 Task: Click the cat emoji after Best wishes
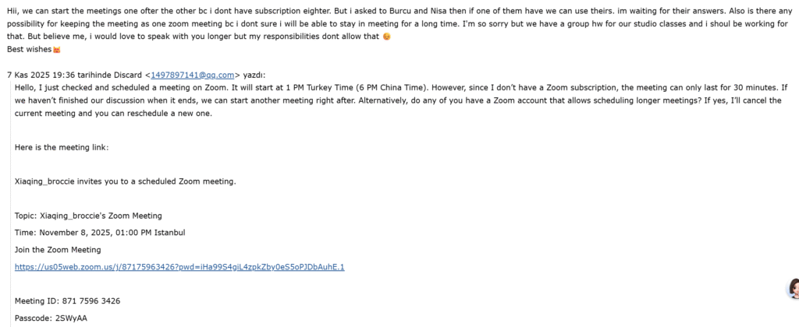coord(56,50)
